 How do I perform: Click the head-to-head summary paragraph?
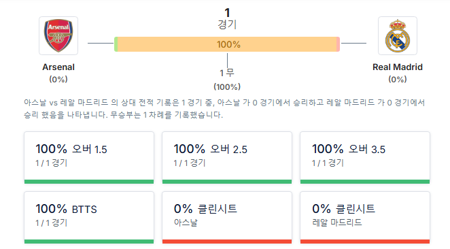[224, 109]
